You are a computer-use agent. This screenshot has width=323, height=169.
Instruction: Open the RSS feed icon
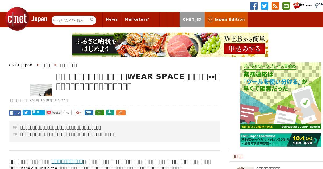[x=275, y=6]
